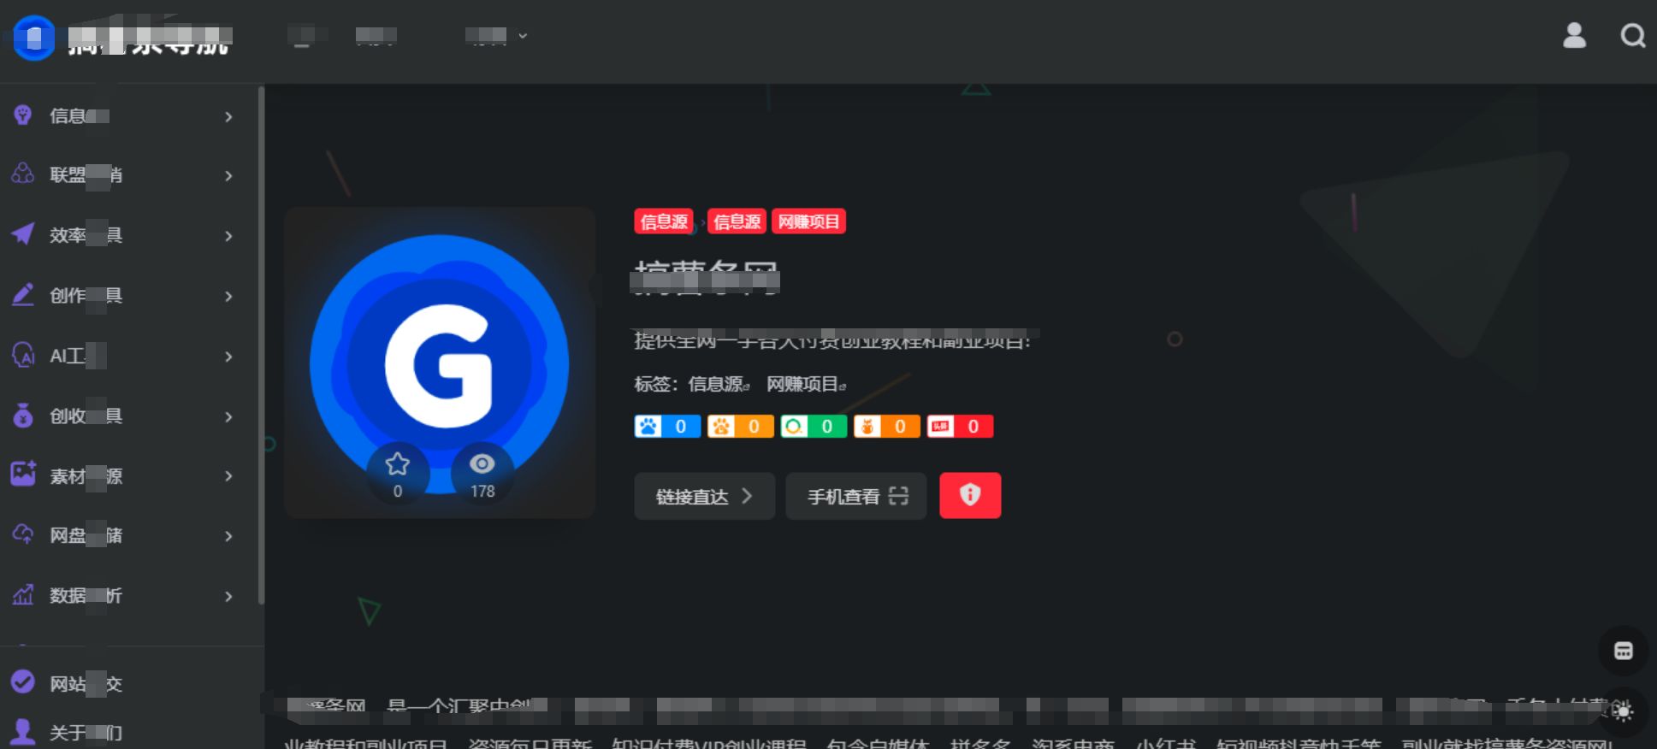Viewport: 1657px width, 749px height.
Task: Open the user account icon
Action: (1574, 36)
